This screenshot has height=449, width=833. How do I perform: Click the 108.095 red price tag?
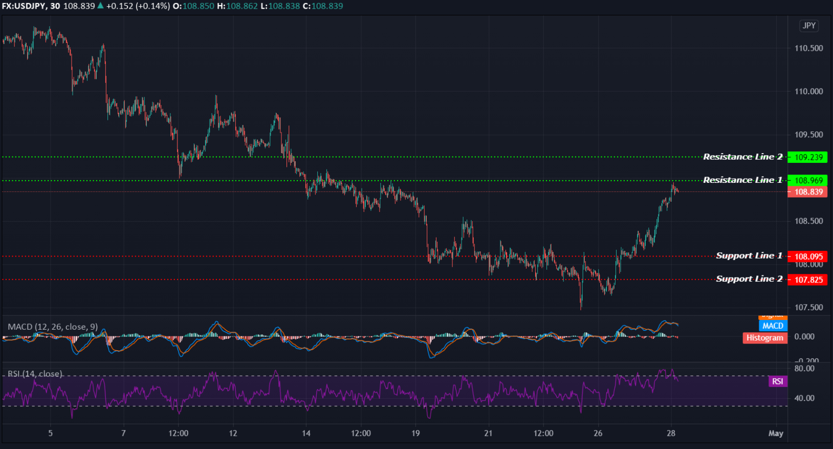[807, 256]
